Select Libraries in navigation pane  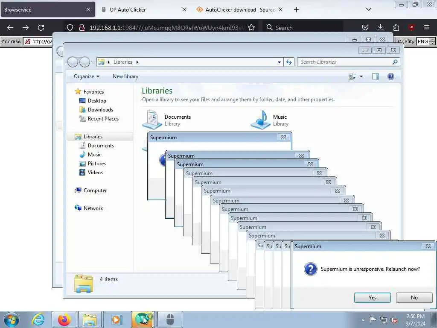point(100,136)
